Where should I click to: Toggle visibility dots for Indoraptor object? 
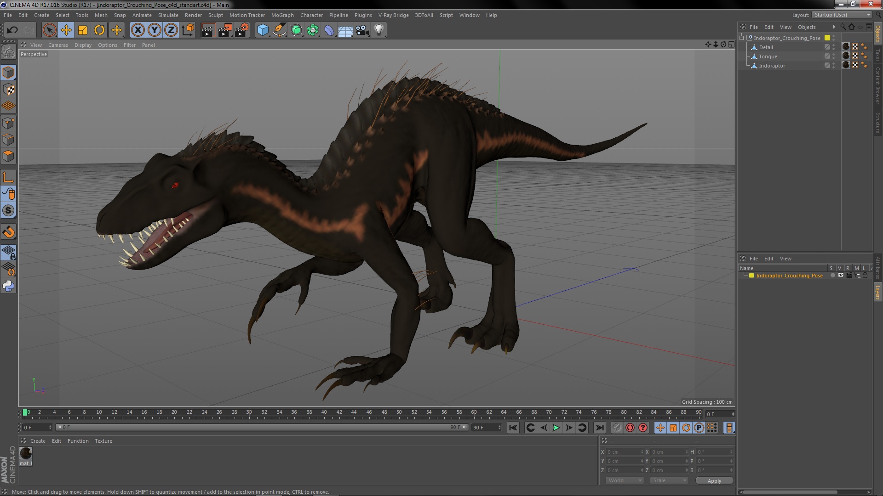[834, 66]
